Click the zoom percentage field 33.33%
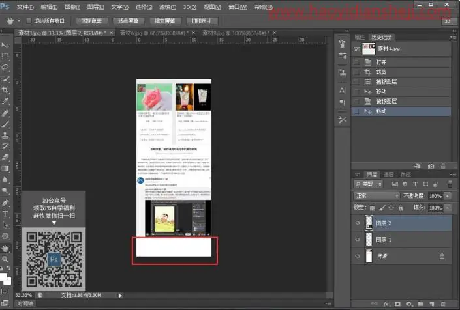Image resolution: width=460 pixels, height=310 pixels. click(x=23, y=295)
